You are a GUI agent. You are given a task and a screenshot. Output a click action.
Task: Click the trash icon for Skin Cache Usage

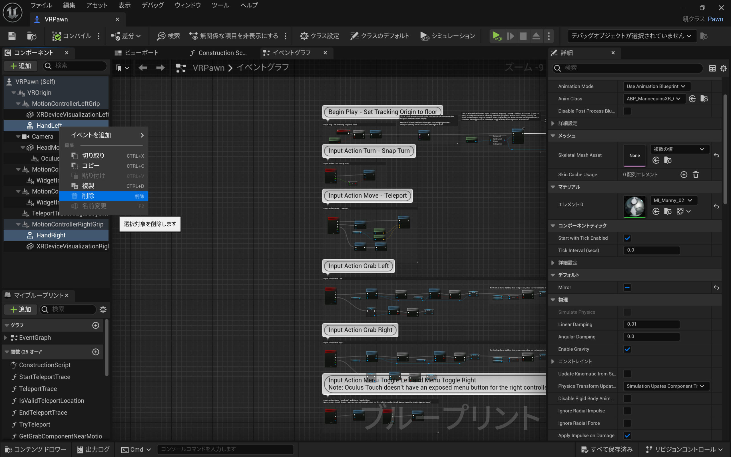[x=696, y=175]
